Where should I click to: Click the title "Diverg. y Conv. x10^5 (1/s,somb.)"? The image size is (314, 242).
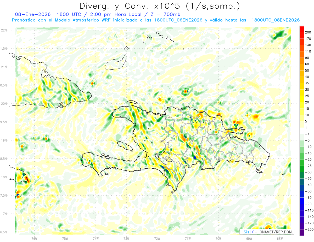click(x=160, y=6)
